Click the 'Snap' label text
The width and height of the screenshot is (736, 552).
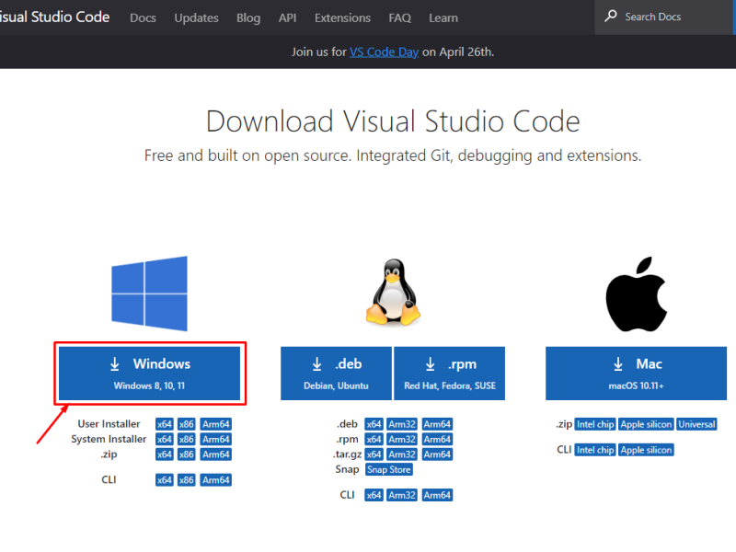point(347,469)
